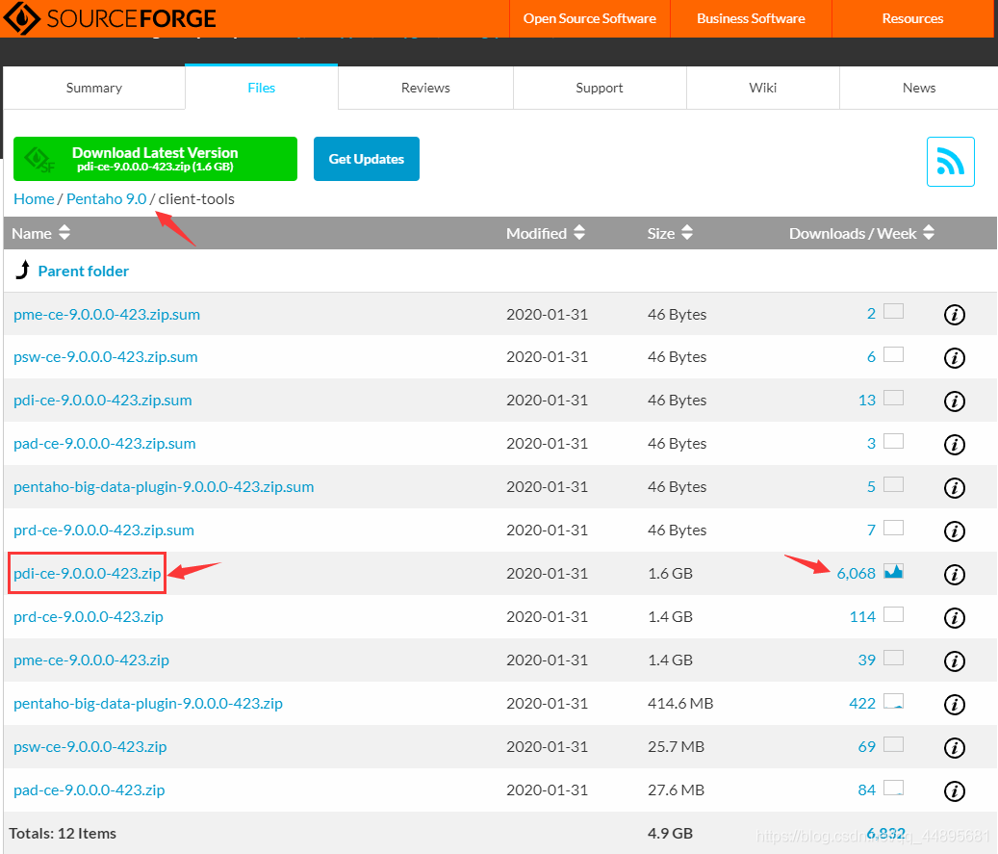
Task: Open download stats chart for prd-ce-9.0.0.0-423.zip.sum
Action: click(x=894, y=528)
